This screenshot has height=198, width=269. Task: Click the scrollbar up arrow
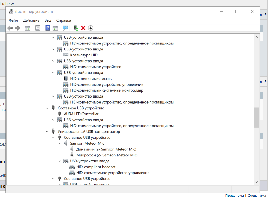point(256,37)
